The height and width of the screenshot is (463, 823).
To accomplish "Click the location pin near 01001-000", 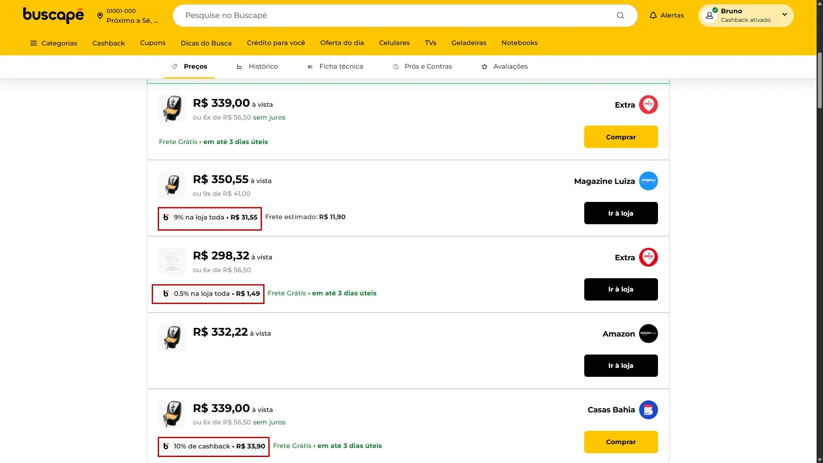I will coord(100,15).
